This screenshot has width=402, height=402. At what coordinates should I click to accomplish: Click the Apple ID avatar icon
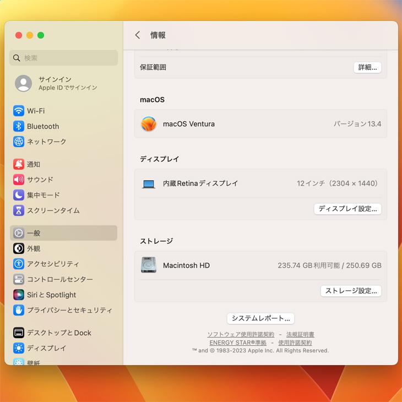point(23,83)
